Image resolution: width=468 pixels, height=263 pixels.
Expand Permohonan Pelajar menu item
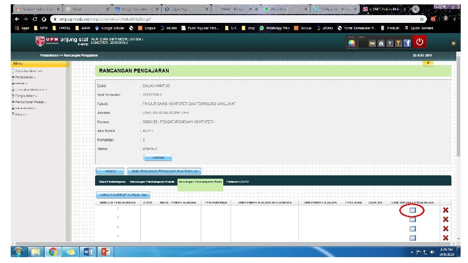(31, 102)
